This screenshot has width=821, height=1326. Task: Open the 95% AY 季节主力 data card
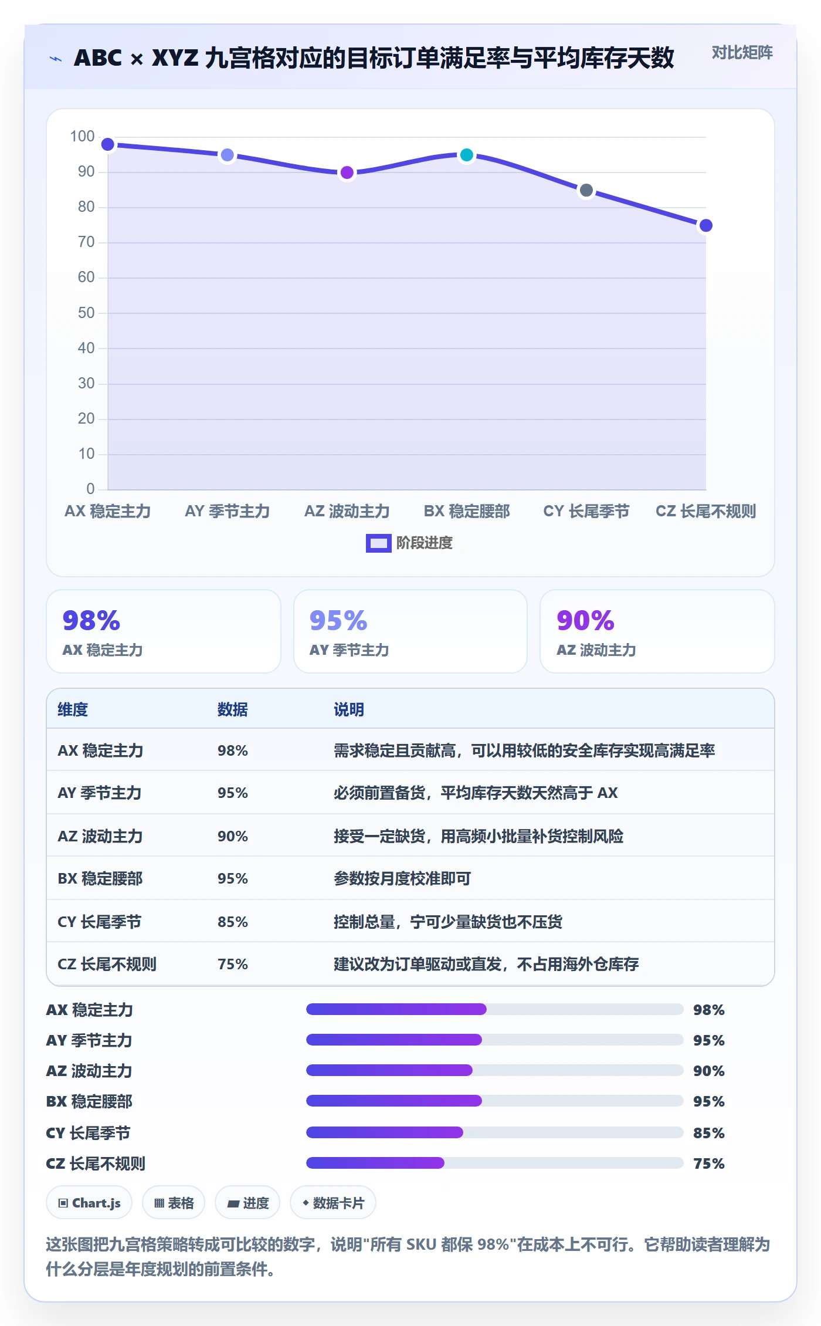point(410,631)
